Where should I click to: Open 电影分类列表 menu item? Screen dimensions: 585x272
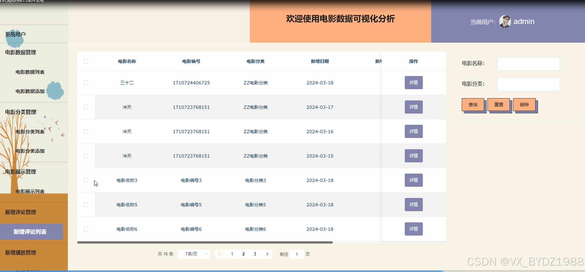point(30,132)
